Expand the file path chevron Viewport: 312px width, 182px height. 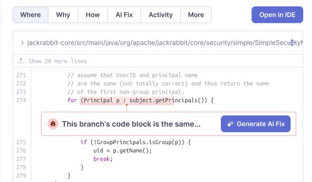pos(22,43)
